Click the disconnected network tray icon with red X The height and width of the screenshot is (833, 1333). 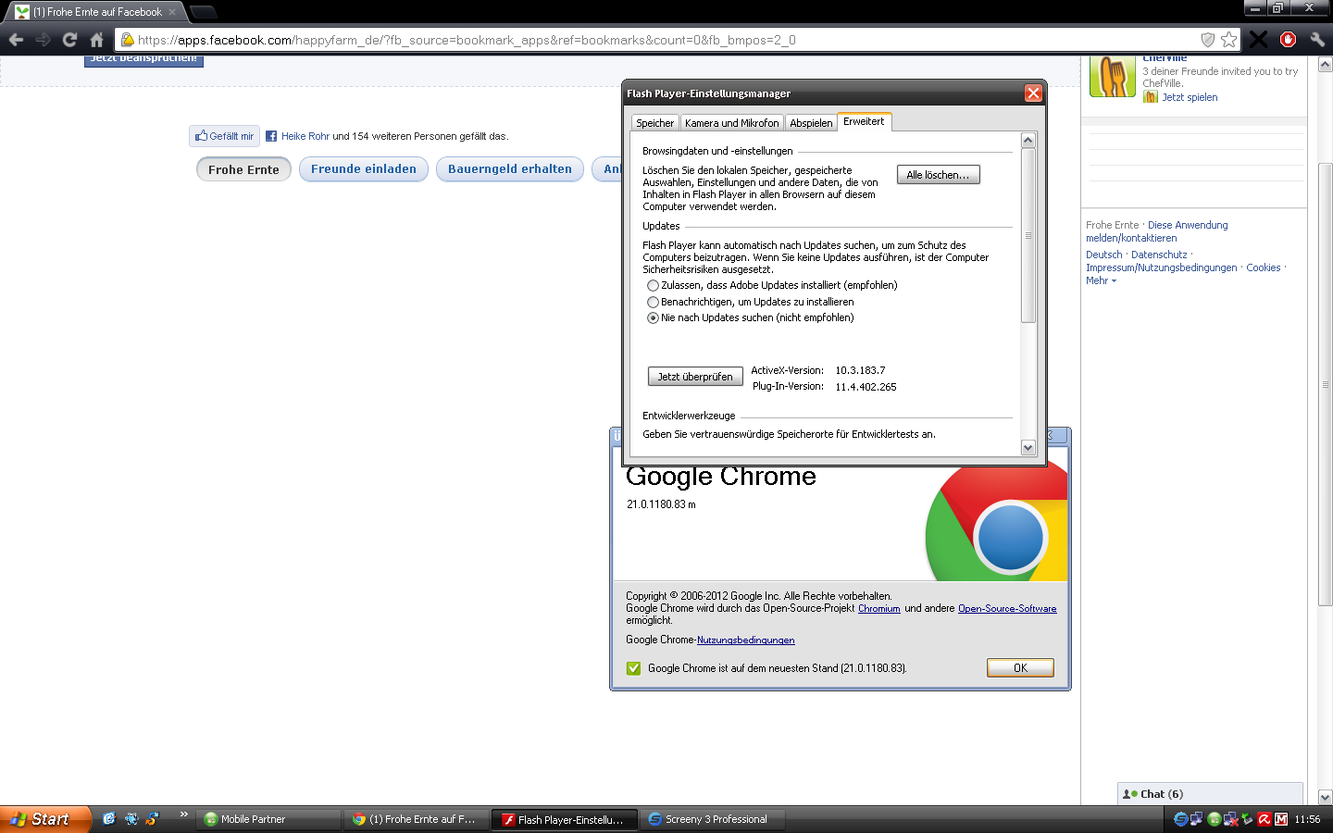[x=1230, y=819]
